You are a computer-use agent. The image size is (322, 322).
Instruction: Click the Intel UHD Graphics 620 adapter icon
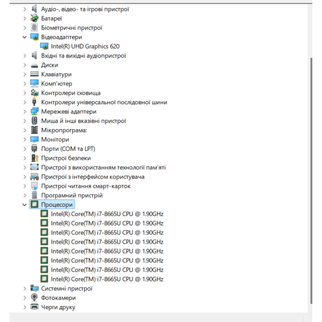[x=44, y=46]
